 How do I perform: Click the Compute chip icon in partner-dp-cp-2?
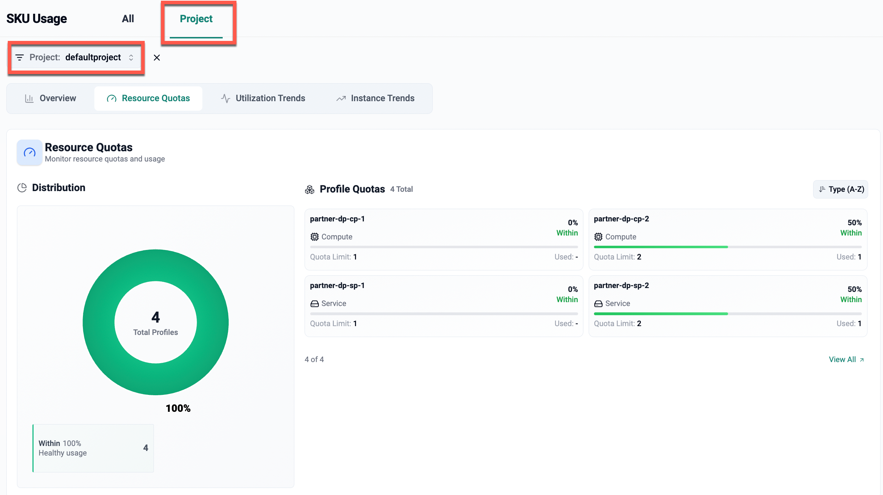pyautogui.click(x=598, y=237)
